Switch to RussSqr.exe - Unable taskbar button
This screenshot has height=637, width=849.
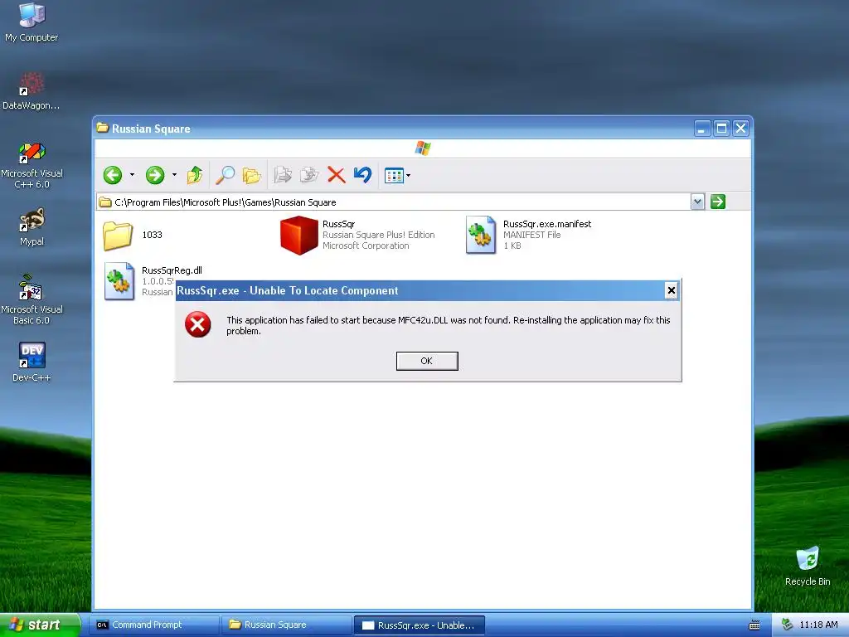419,625
